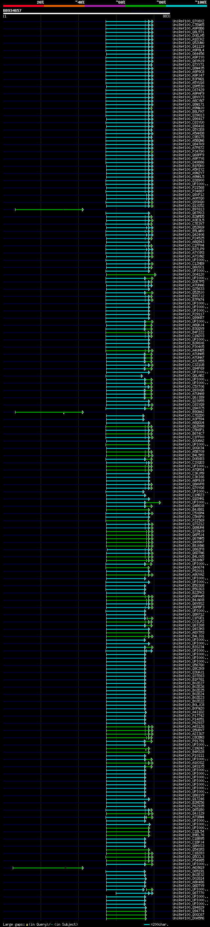The height and width of the screenshot is (927, 210).
Task: Click the UniRef100_O64456 label
Action: 188,54
